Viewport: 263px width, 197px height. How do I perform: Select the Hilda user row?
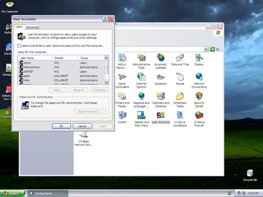pos(61,80)
